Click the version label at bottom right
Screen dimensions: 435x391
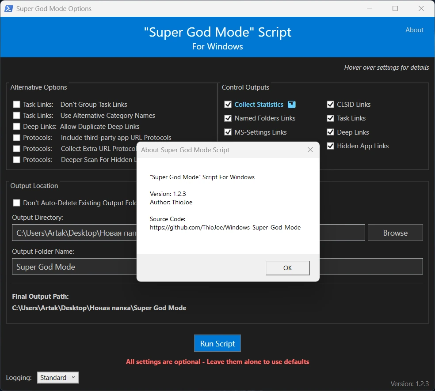pos(409,384)
